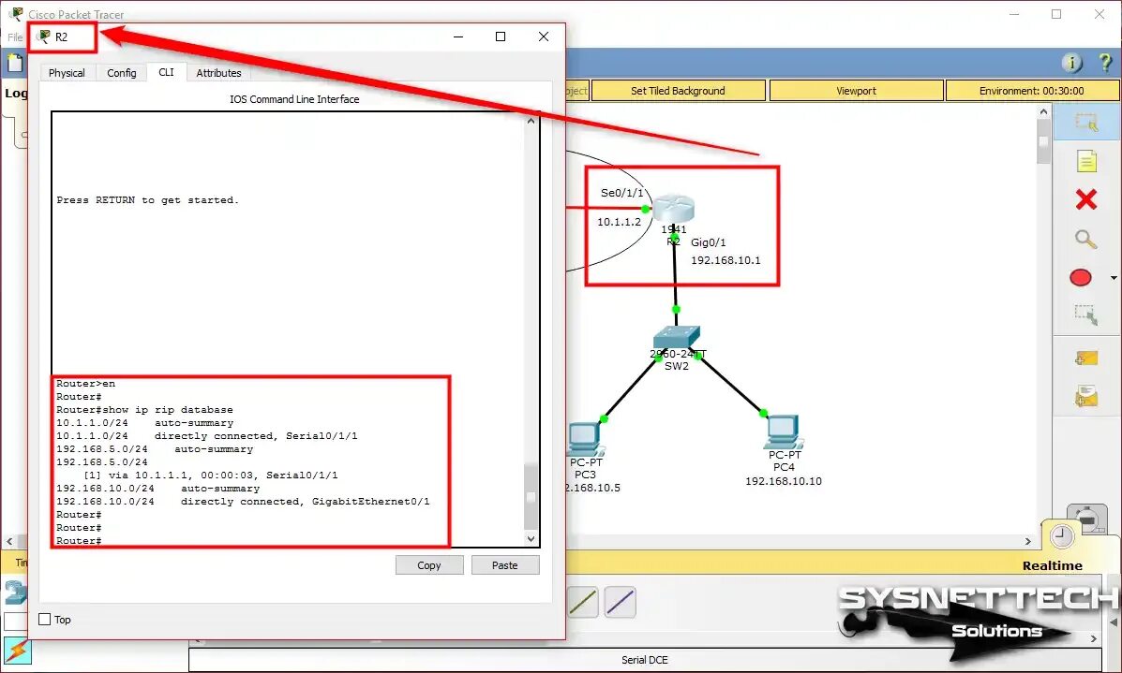Viewport: 1122px width, 673px height.
Task: Click connection list right scroll arrow
Action: click(1093, 638)
